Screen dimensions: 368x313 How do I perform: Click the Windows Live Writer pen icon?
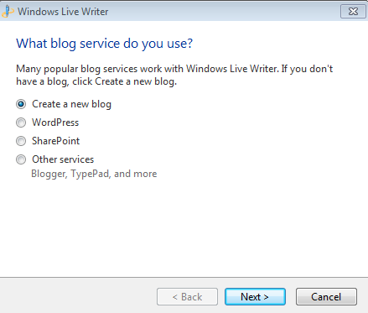[x=8, y=12]
